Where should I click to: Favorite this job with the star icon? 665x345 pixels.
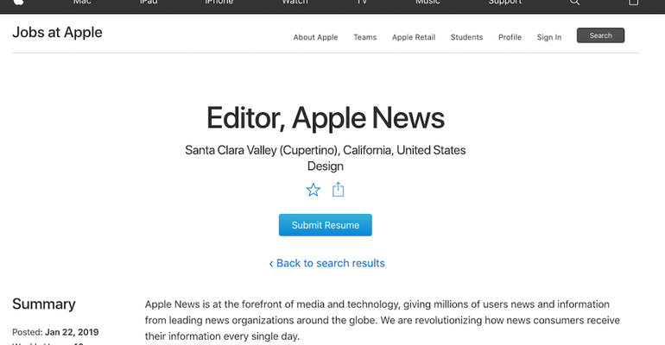point(313,190)
